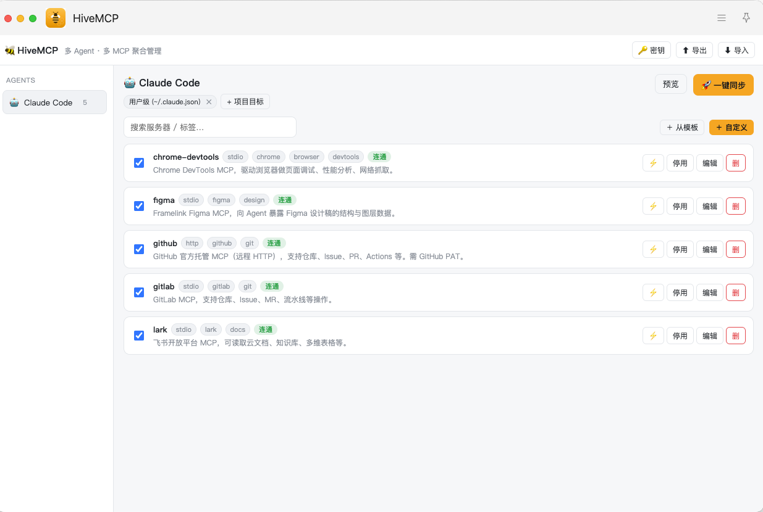The height and width of the screenshot is (512, 763).
Task: Uncheck the gitlab server checkbox
Action: coord(139,292)
